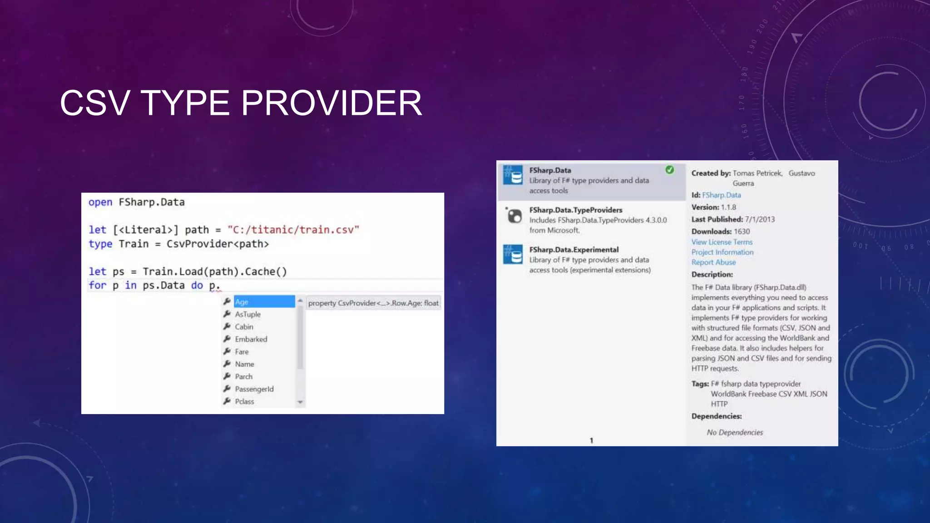Choose AsTuple from the completion list
930x523 pixels.
click(x=247, y=314)
